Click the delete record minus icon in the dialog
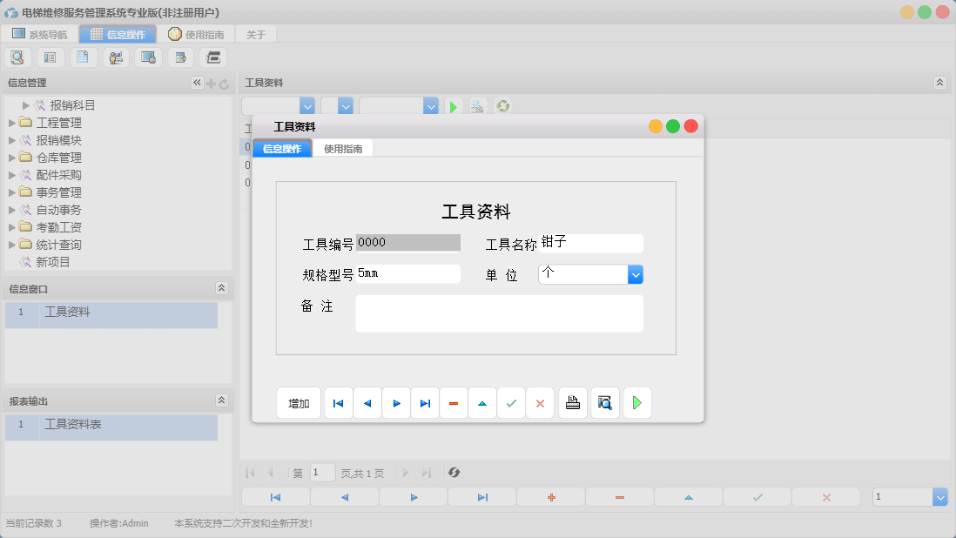Viewport: 956px width, 538px height. [x=454, y=402]
